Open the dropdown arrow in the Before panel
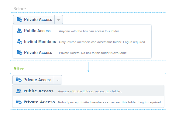 pos(59,20)
